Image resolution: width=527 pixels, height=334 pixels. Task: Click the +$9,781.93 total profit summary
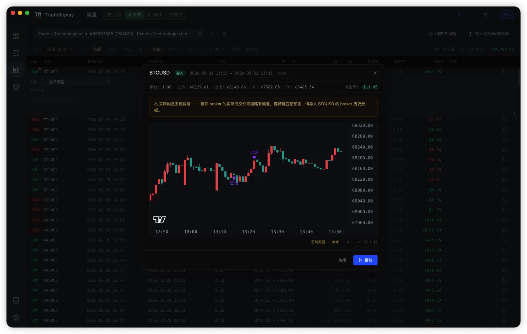pyautogui.click(x=502, y=49)
